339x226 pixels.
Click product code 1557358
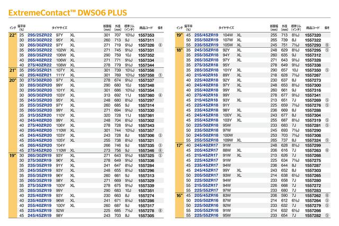pyautogui.click(x=146, y=75)
